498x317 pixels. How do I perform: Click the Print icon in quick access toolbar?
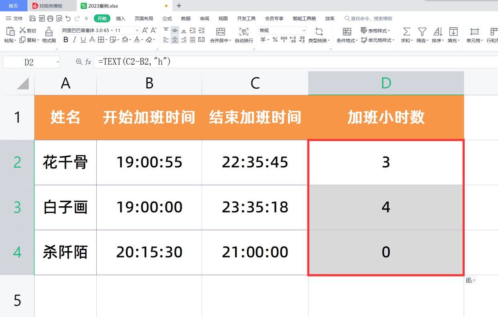tap(50, 18)
